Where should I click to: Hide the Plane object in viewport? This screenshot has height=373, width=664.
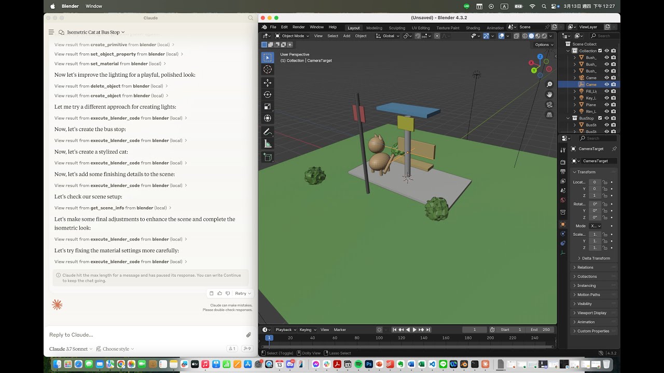click(606, 105)
